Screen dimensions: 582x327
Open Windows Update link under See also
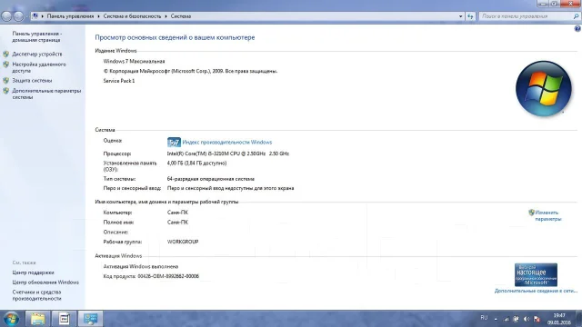45,282
